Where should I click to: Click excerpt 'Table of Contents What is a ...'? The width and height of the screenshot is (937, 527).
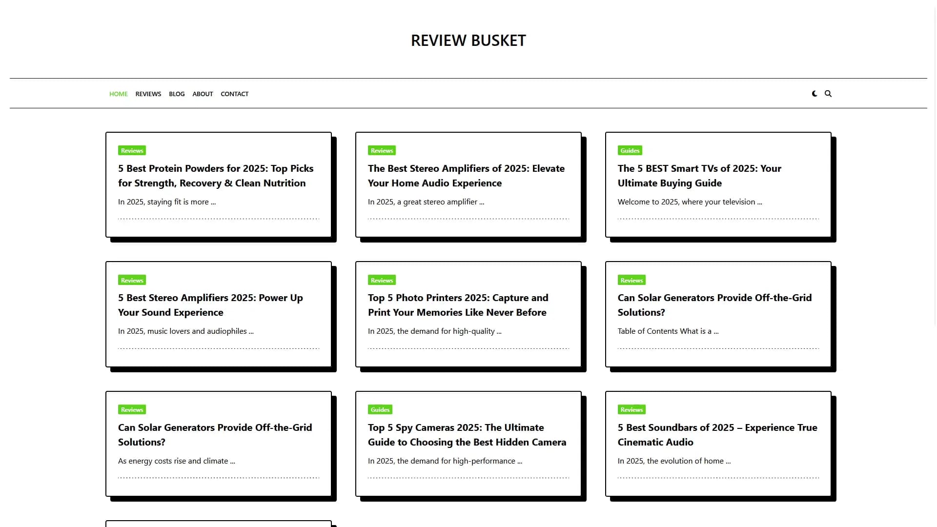pyautogui.click(x=668, y=331)
